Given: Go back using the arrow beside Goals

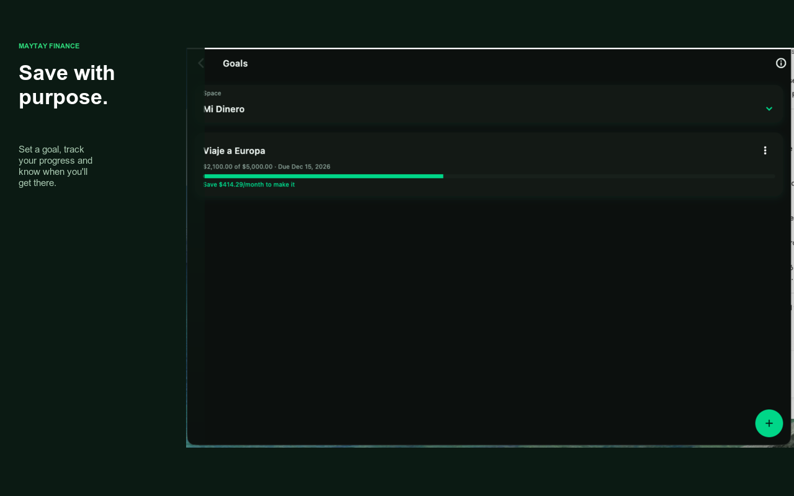Looking at the screenshot, I should 200,63.
